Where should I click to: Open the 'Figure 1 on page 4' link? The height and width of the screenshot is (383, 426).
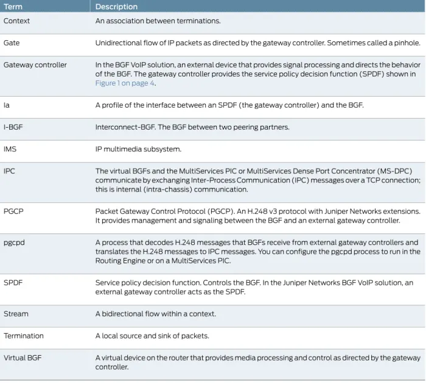125,83
